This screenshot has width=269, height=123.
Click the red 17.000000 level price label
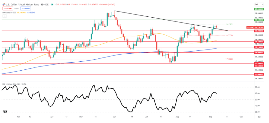point(259,75)
